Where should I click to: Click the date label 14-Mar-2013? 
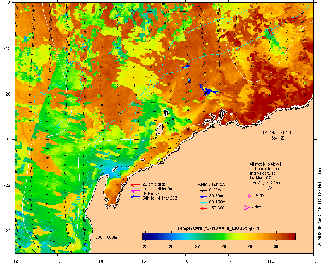click(277, 133)
